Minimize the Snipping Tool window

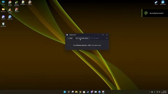[99, 35]
